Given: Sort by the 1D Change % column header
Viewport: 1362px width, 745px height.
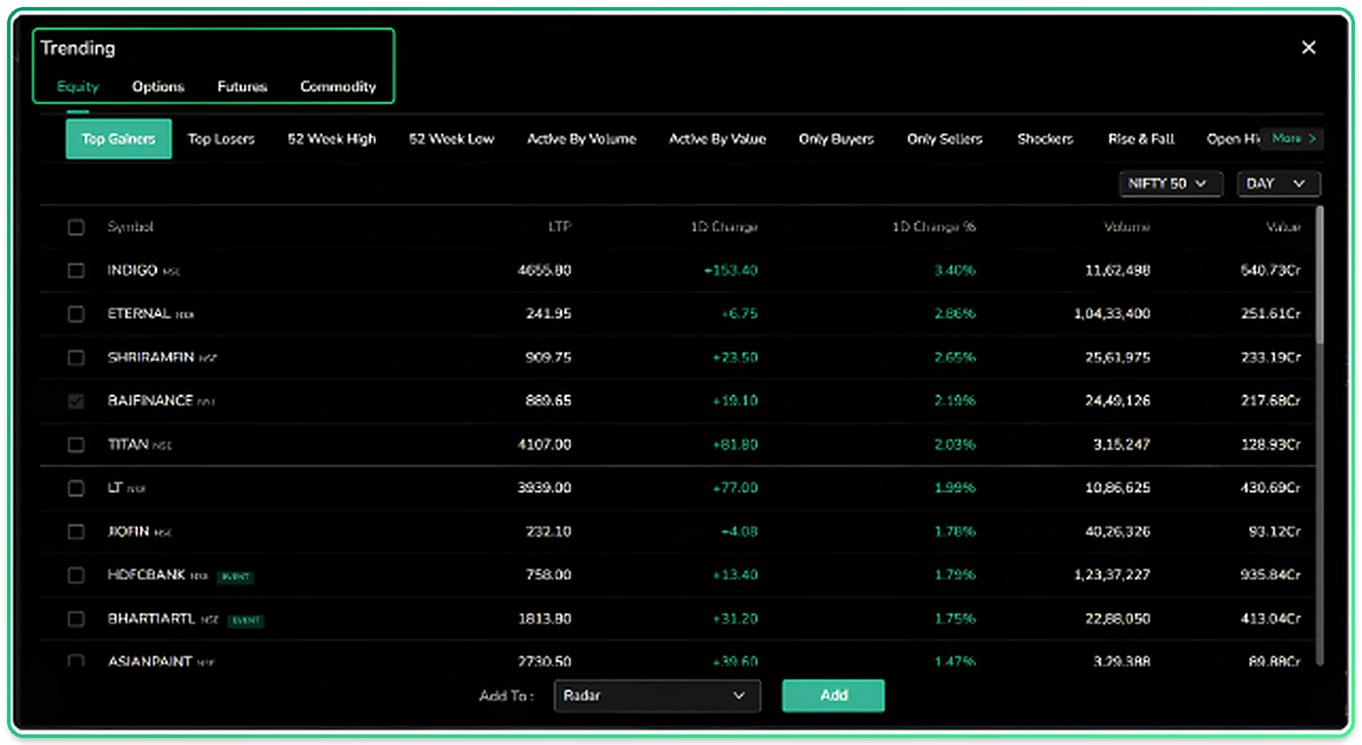Looking at the screenshot, I should 933,226.
